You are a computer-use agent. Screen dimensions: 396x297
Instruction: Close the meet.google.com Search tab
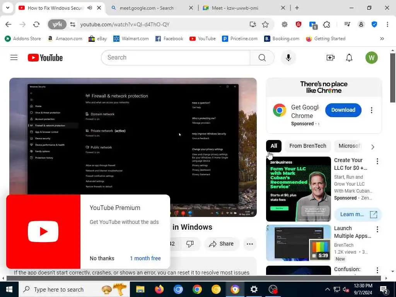tap(191, 8)
